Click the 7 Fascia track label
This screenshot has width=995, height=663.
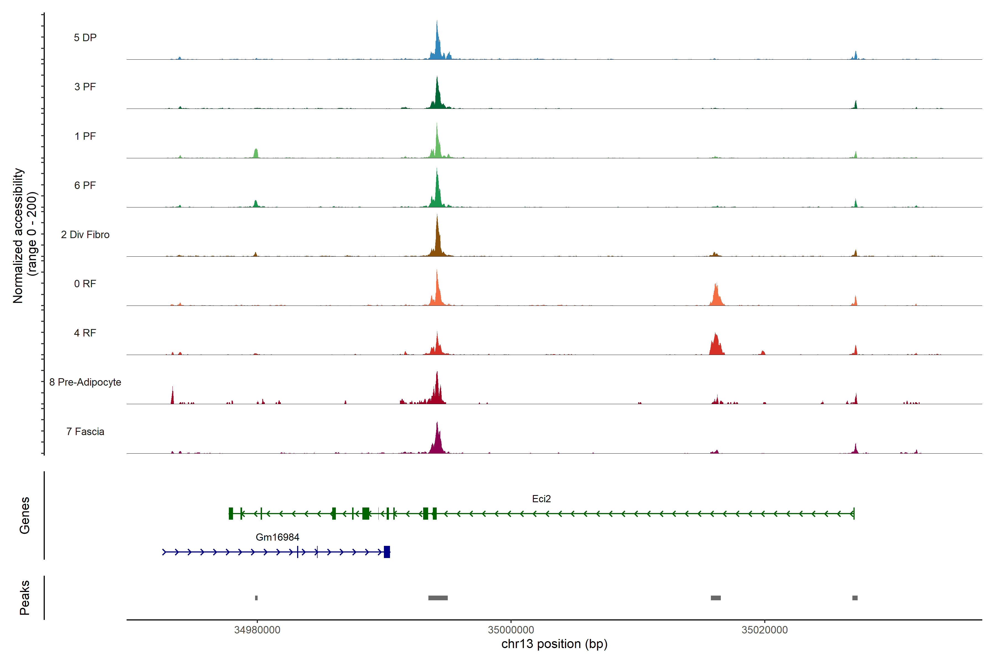(85, 432)
